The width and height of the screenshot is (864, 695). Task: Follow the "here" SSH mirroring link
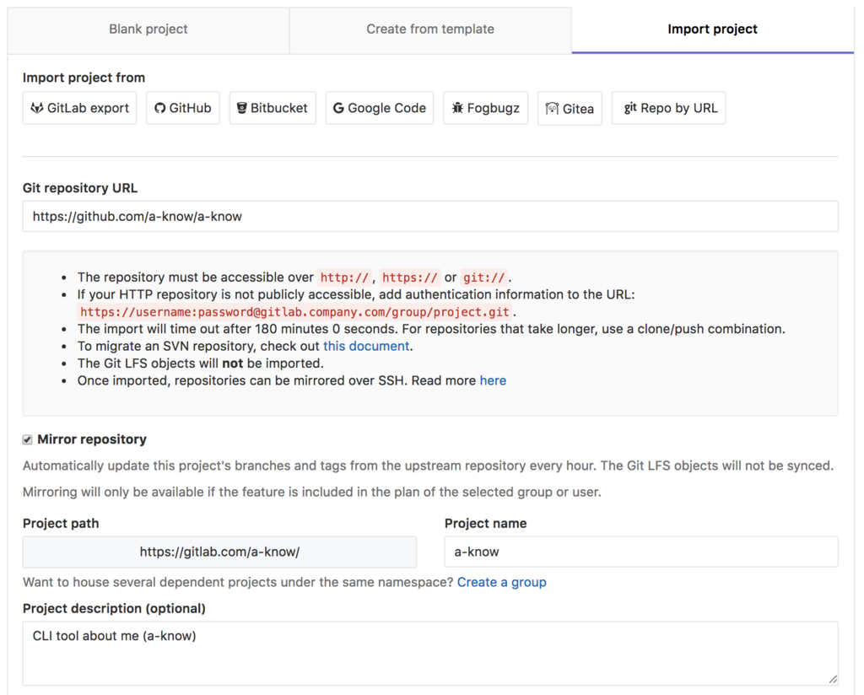[493, 380]
